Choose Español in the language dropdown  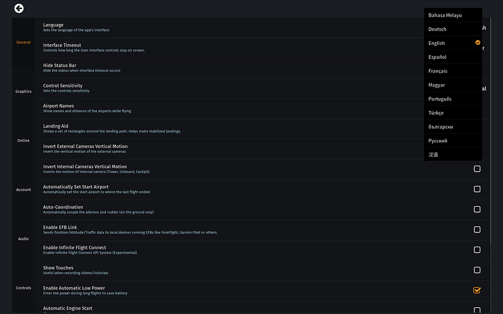click(x=437, y=57)
